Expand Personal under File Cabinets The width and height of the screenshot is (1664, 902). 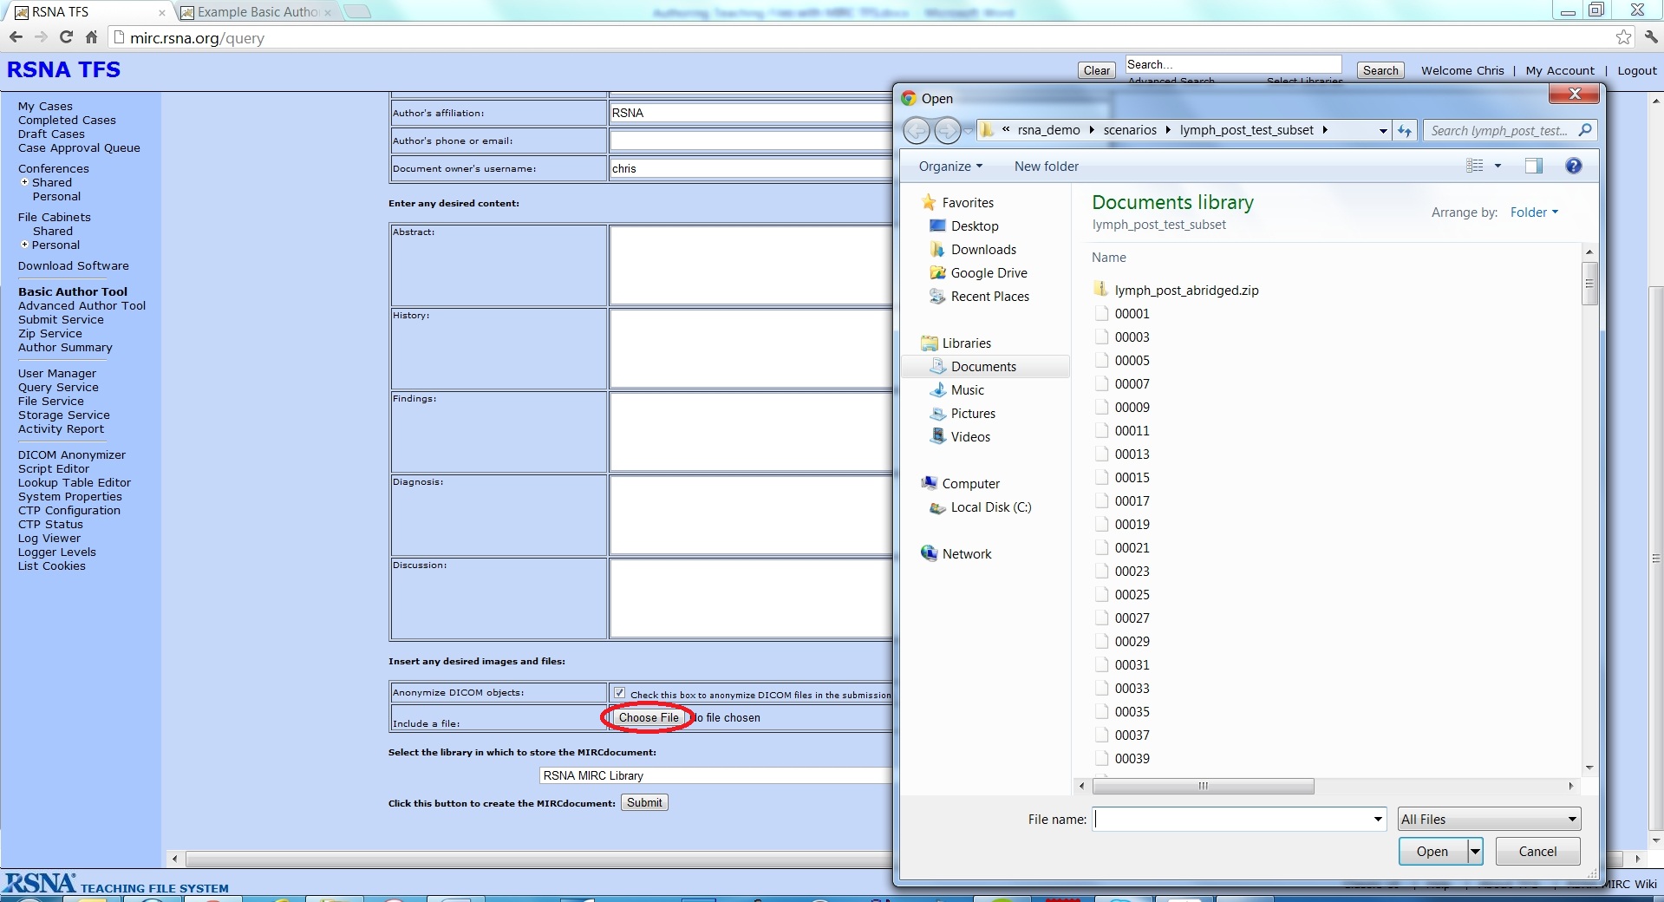(24, 245)
